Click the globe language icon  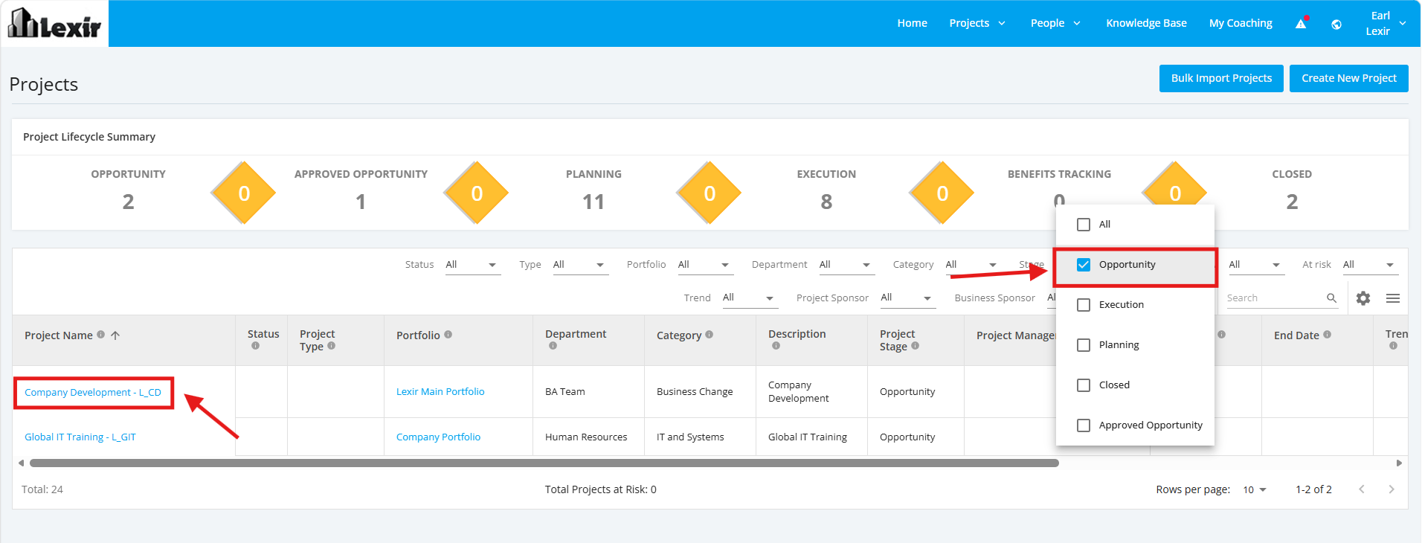[x=1336, y=25]
